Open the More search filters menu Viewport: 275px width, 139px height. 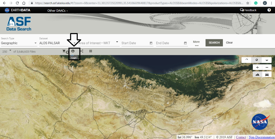(196, 43)
